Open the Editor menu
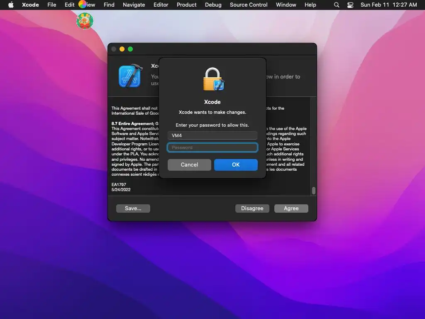 161,5
